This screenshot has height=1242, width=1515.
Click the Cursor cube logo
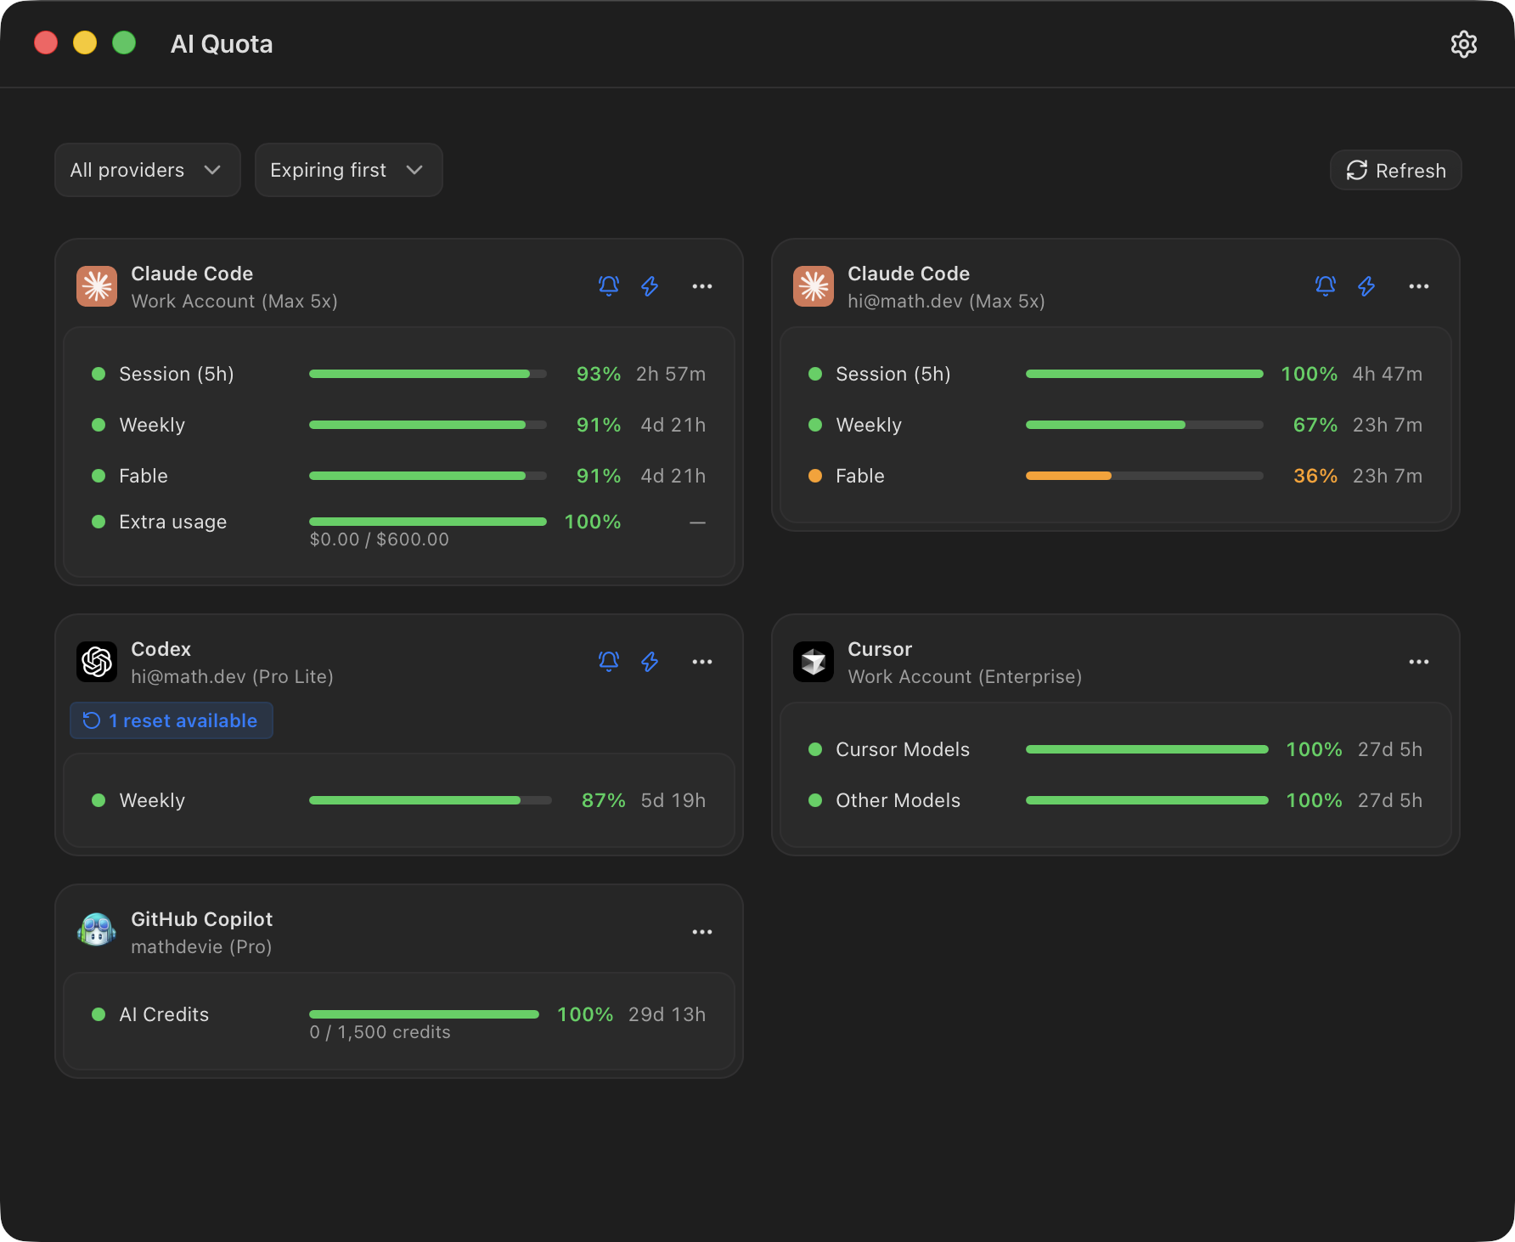pos(814,662)
